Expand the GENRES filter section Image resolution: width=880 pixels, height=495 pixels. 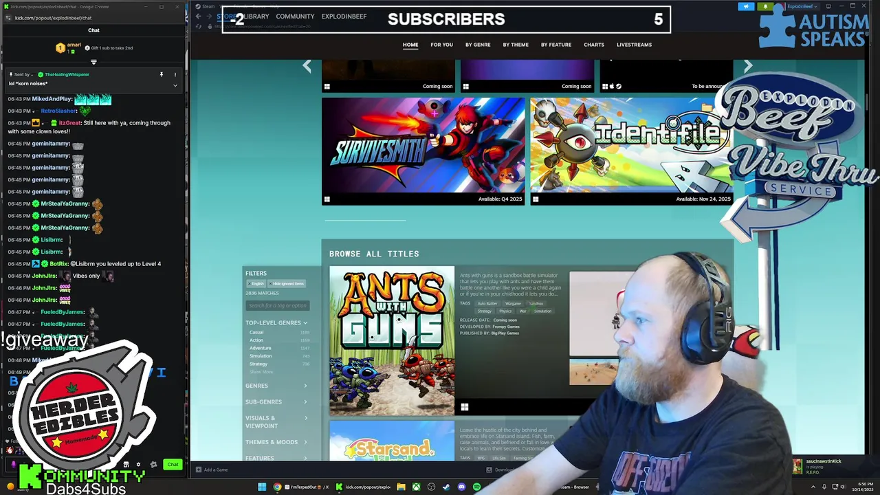point(276,386)
